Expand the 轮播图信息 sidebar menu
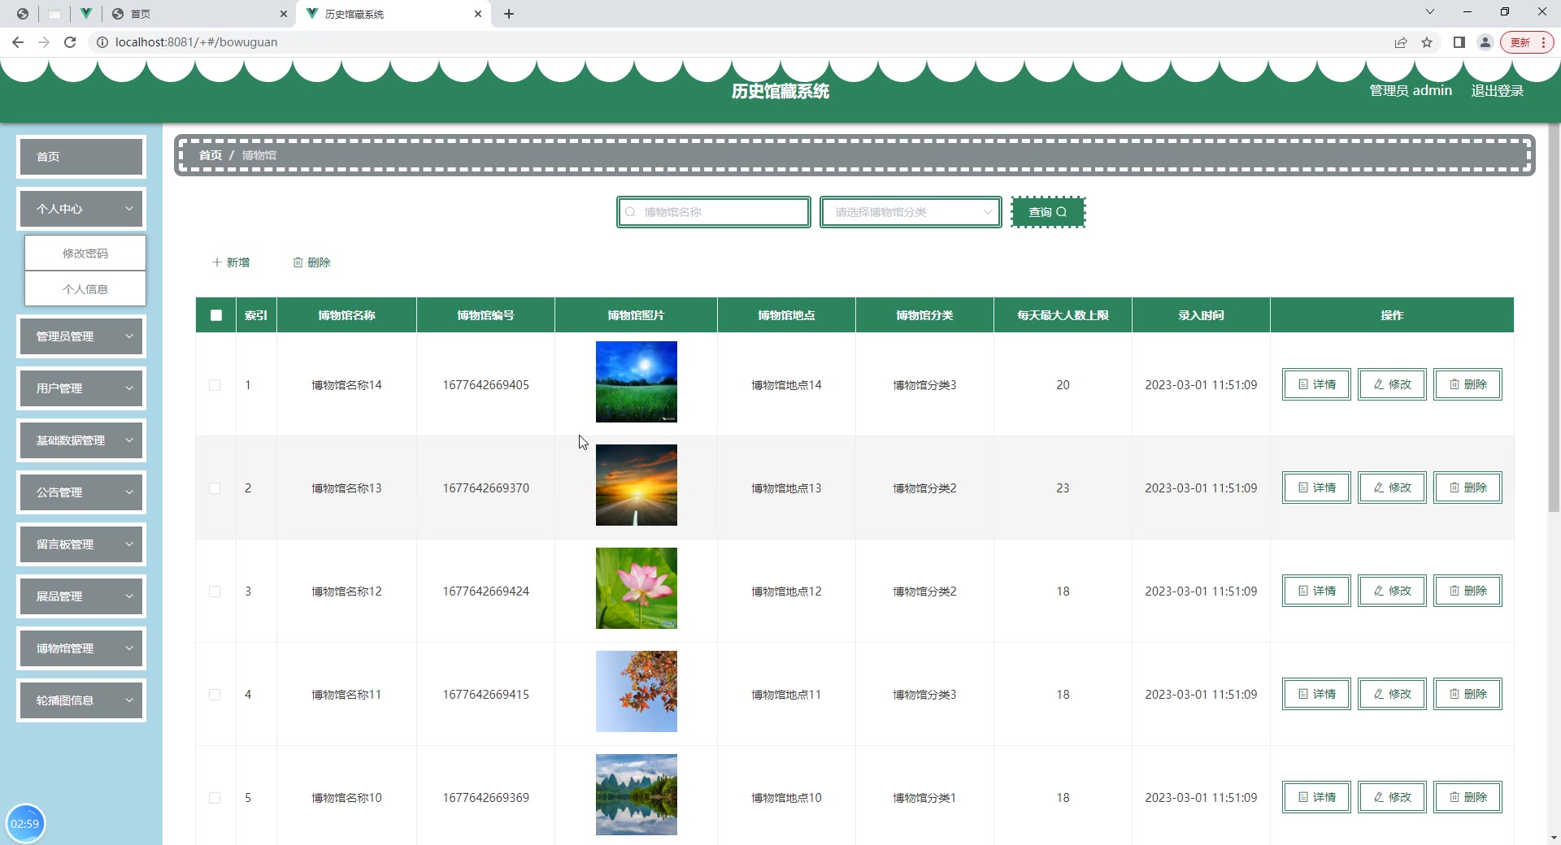Image resolution: width=1561 pixels, height=845 pixels. (x=81, y=700)
